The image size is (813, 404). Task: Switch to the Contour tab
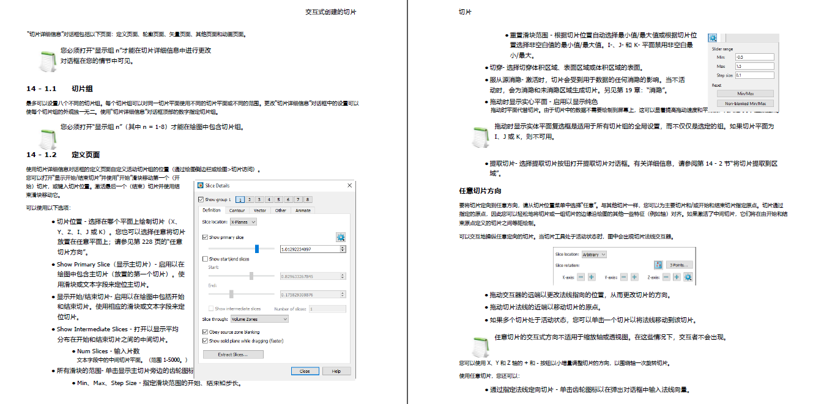(239, 210)
